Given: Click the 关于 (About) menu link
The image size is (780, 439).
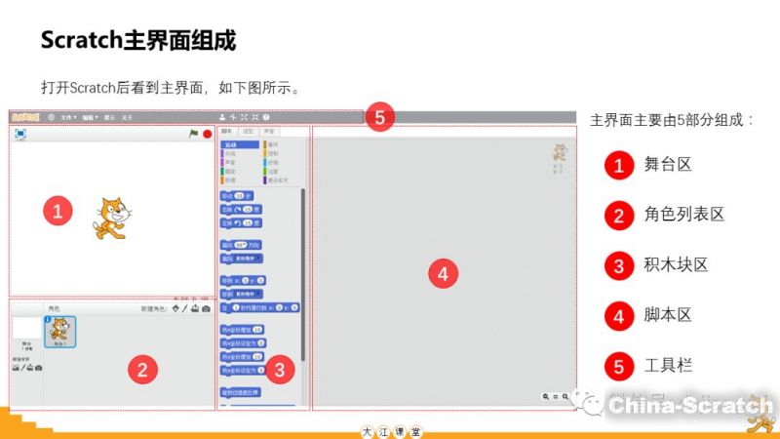Looking at the screenshot, I should 126,117.
